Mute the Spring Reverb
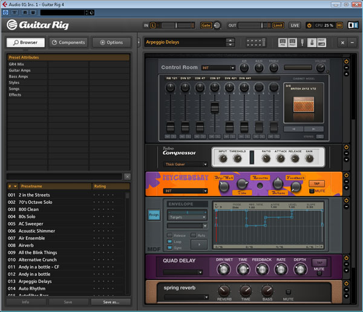The height and width of the screenshot is (312, 363). [x=288, y=291]
